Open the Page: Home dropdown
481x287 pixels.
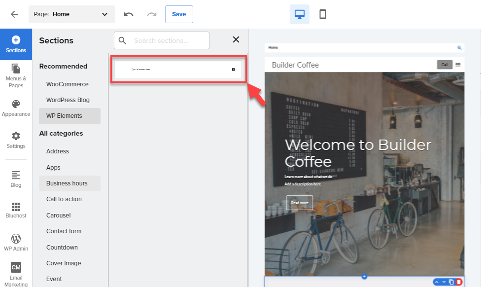(72, 14)
